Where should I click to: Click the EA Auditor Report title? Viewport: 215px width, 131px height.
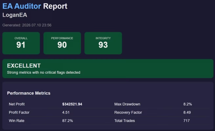(35, 6)
